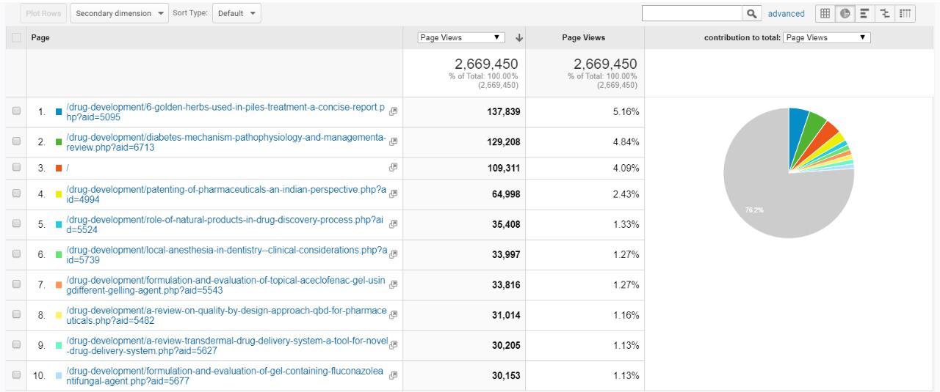Open homepage '/' row external link icon
The height and width of the screenshot is (392, 940).
(x=394, y=168)
